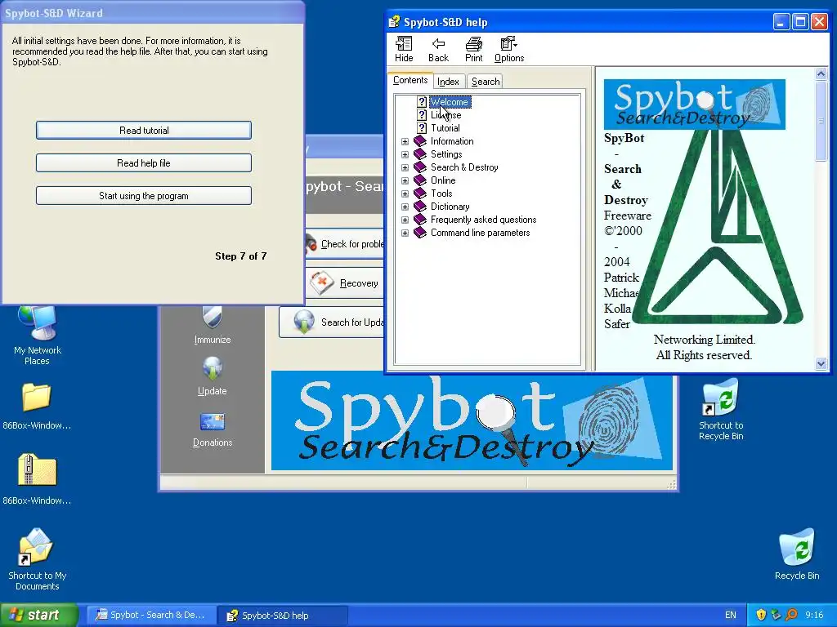This screenshot has width=837, height=627.
Task: Select Shortcut to My Documents icon
Action: (x=37, y=559)
